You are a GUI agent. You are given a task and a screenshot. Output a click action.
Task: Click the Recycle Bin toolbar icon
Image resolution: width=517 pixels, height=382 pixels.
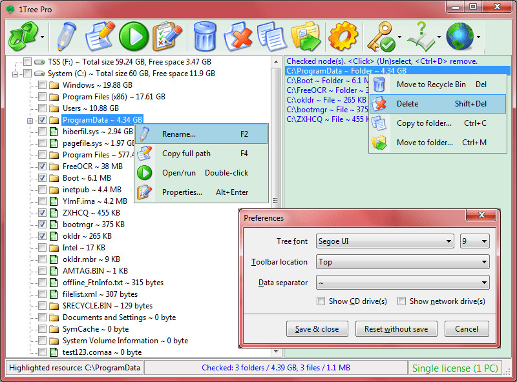(x=205, y=36)
